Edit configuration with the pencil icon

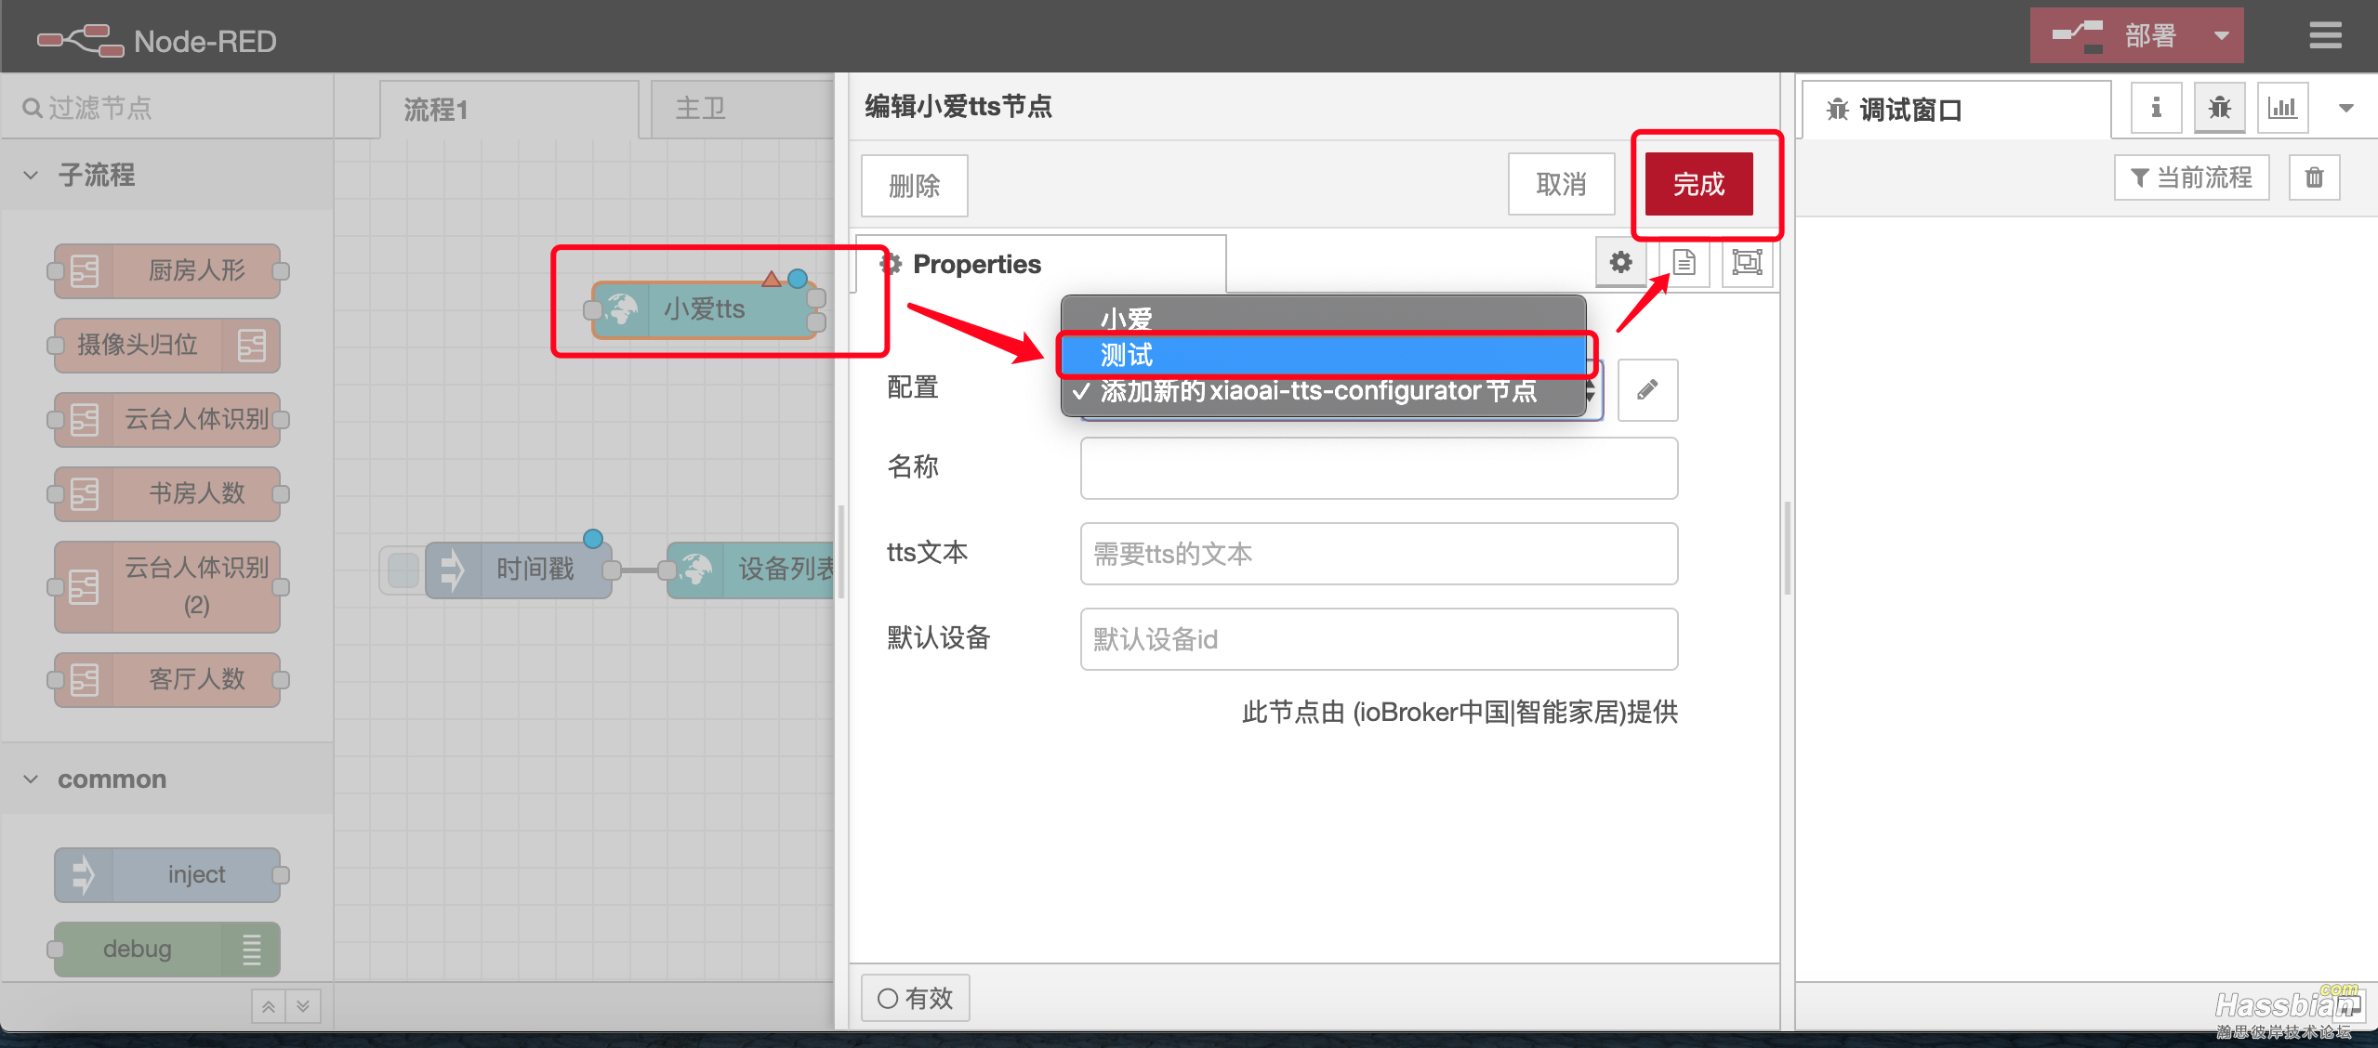click(x=1647, y=390)
